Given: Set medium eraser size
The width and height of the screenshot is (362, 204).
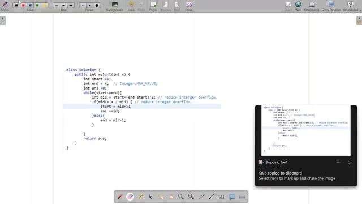Looking at the screenshot, I should pos(89,5).
